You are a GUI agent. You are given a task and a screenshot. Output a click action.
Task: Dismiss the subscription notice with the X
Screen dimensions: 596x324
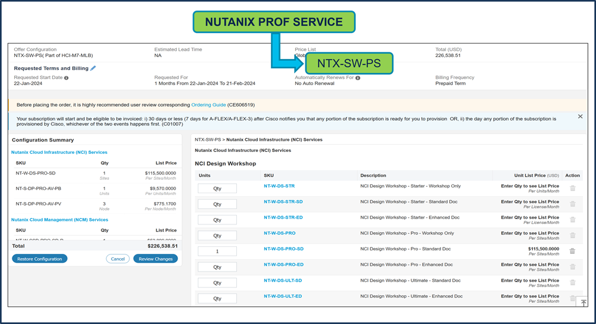(x=580, y=116)
